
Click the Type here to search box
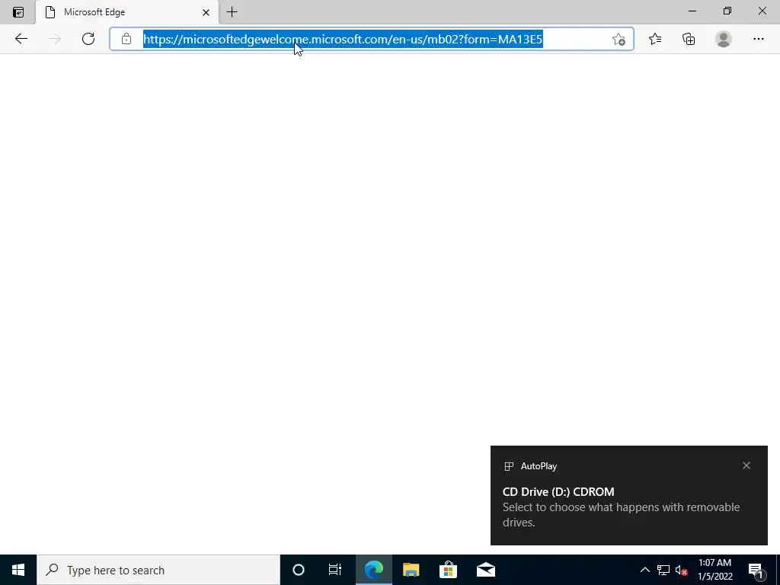click(x=158, y=570)
